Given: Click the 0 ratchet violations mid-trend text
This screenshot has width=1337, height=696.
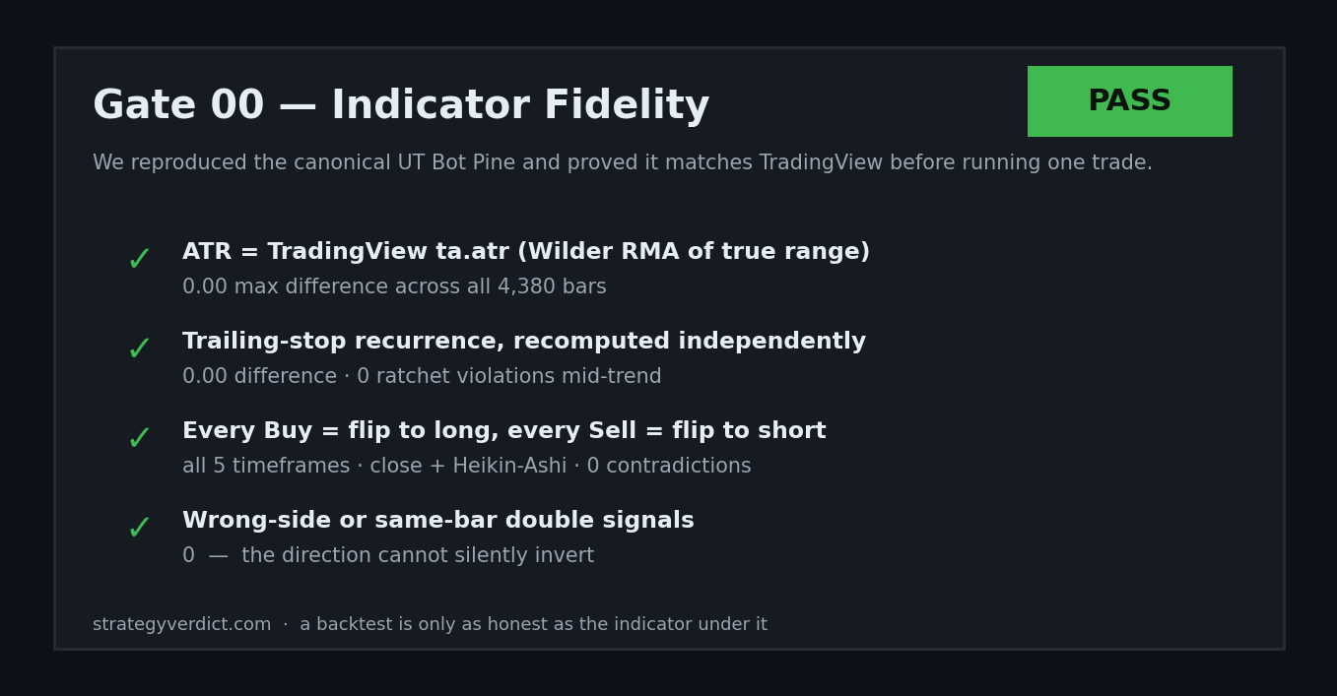Looking at the screenshot, I should [x=509, y=377].
